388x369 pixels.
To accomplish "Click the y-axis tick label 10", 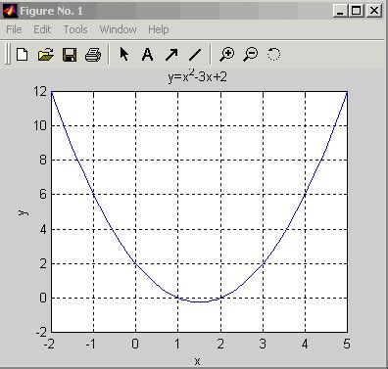I will pos(40,125).
